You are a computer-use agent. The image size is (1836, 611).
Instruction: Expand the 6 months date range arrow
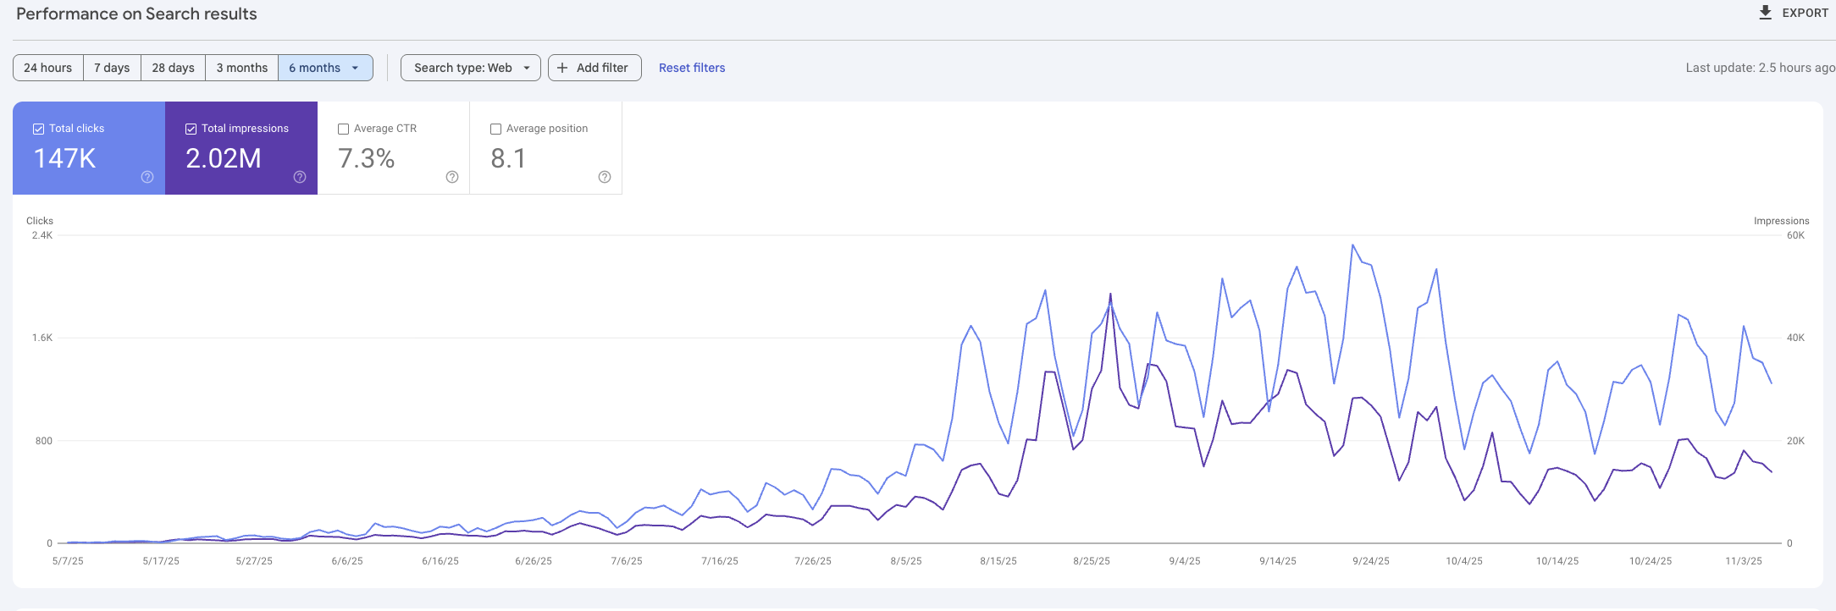click(x=356, y=68)
